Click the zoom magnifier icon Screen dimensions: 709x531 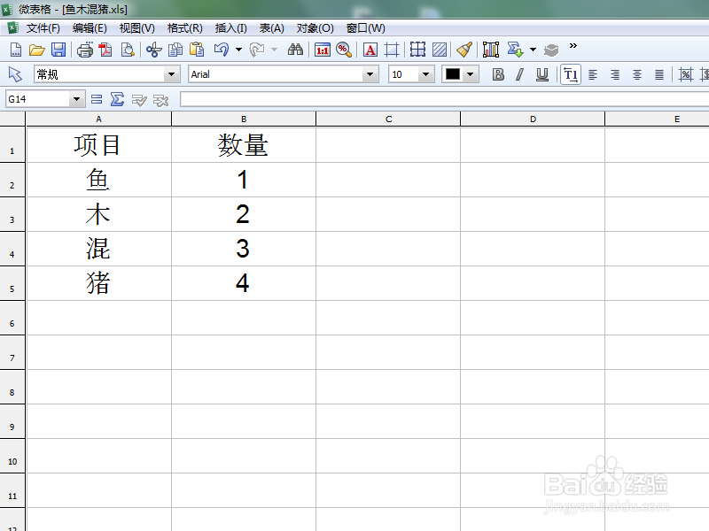click(344, 50)
